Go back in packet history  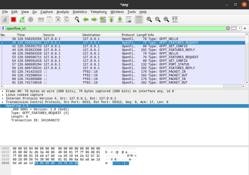(x=86, y=19)
